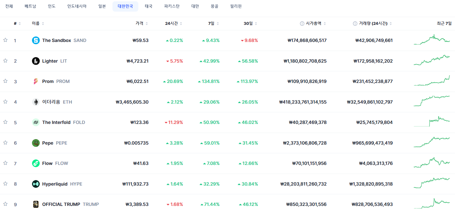Sort by the 24시간 change column

[x=174, y=24]
